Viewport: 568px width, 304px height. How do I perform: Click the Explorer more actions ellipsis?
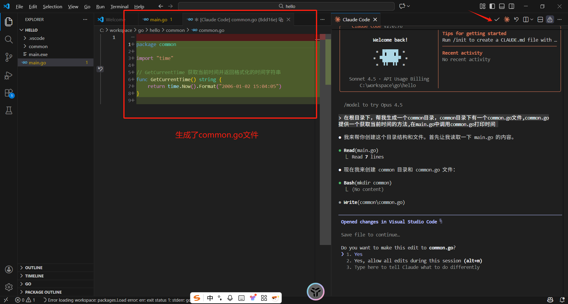click(x=85, y=19)
